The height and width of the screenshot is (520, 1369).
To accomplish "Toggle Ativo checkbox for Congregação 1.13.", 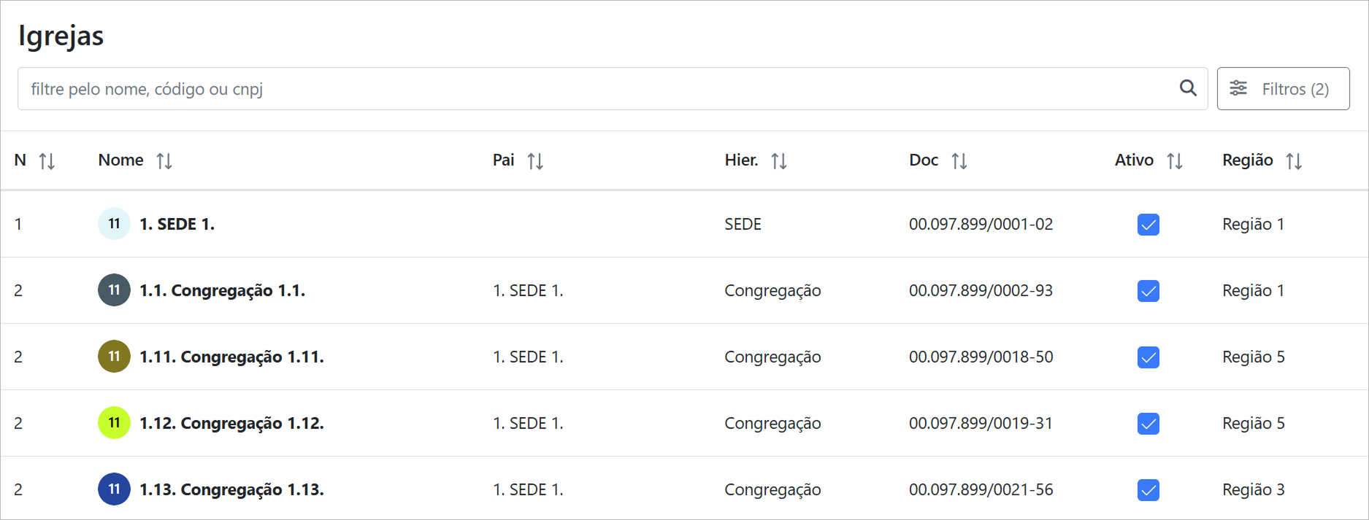I will coord(1148,490).
